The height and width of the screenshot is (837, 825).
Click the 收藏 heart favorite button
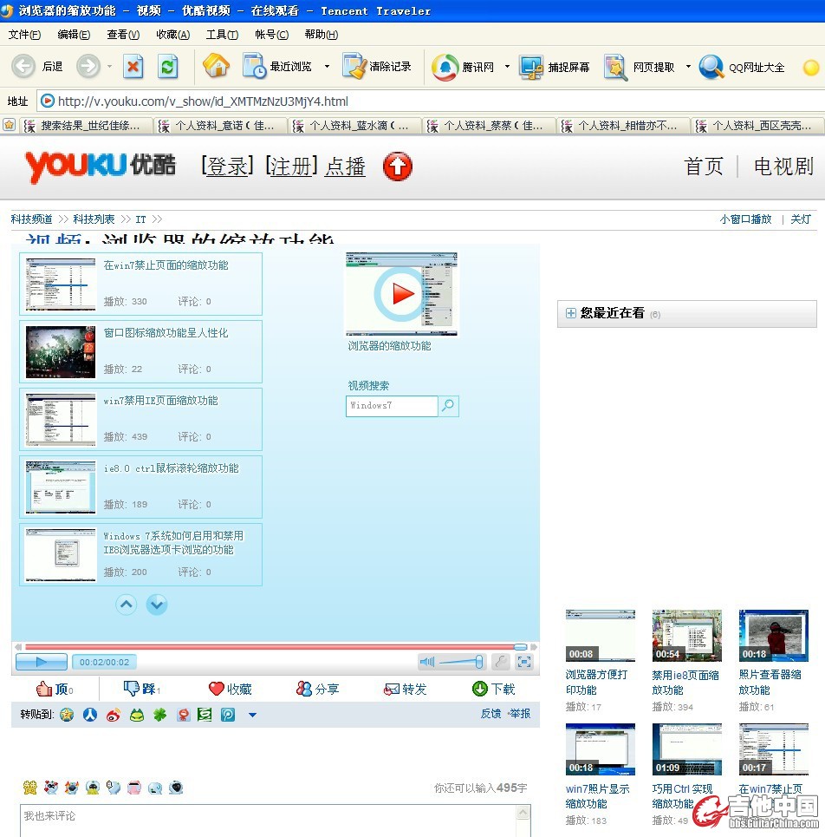coord(230,690)
